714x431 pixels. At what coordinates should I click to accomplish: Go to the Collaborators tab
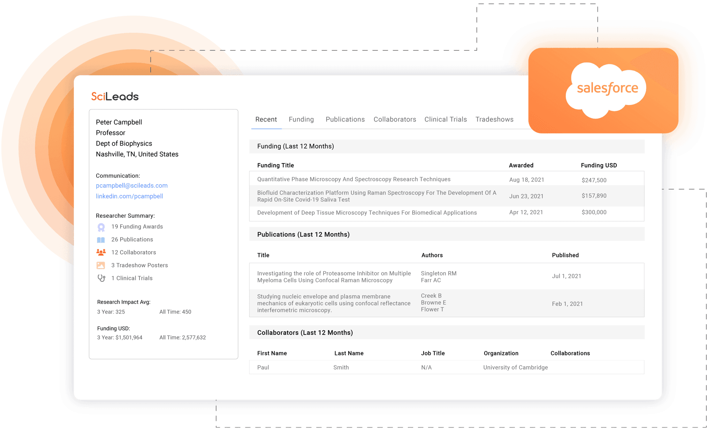pyautogui.click(x=395, y=120)
